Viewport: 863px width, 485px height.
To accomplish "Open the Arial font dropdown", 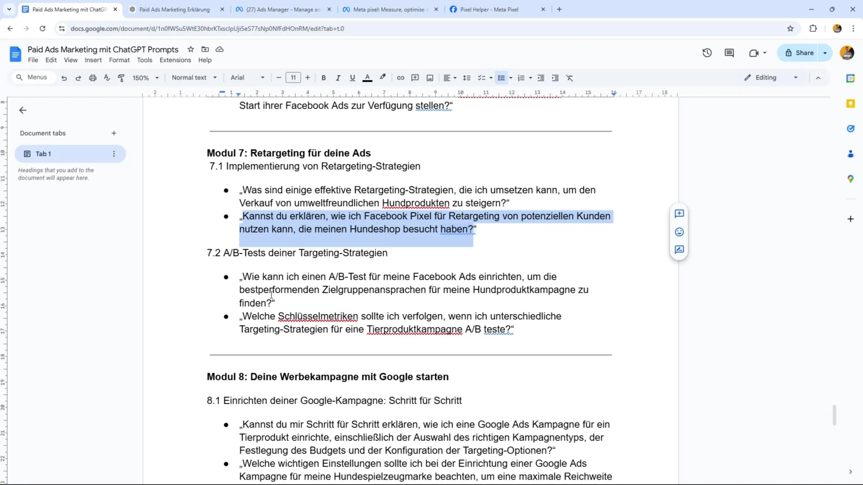I will pyautogui.click(x=247, y=78).
